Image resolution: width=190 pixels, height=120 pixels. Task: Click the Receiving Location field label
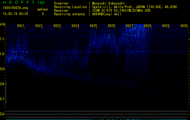70,7
